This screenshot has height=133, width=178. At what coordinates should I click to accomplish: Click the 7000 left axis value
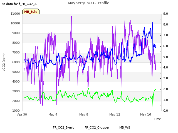coord(16,52)
